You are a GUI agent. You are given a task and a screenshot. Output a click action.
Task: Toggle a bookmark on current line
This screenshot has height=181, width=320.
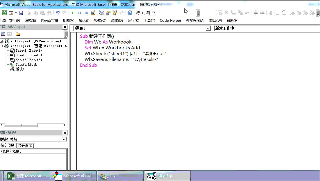(292, 13)
